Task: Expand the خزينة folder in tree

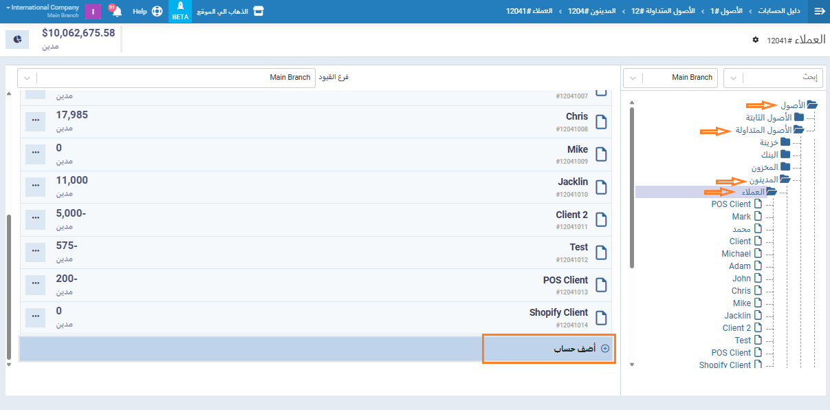Action: 785,142
